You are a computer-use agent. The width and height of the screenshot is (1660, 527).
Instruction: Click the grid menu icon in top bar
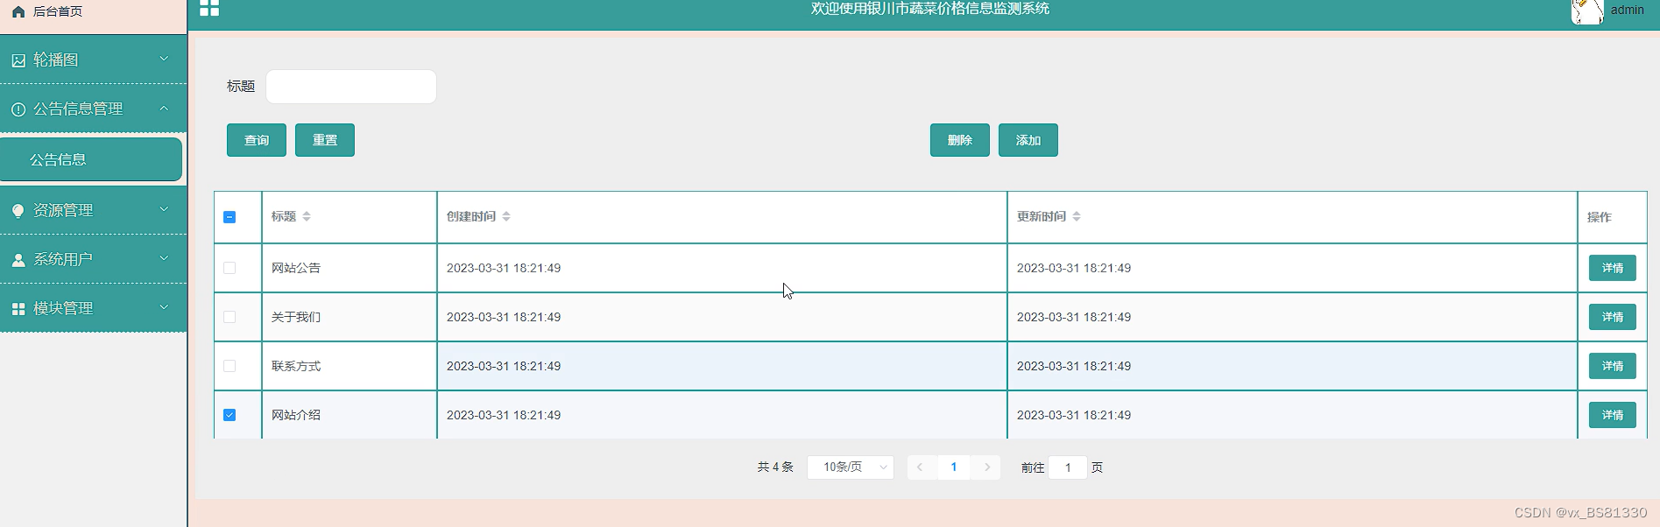(209, 8)
